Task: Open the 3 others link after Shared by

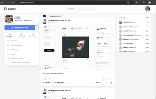Action: [111, 79]
